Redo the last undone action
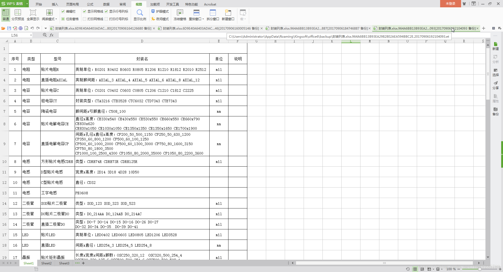This screenshot has width=503, height=272. [38, 28]
